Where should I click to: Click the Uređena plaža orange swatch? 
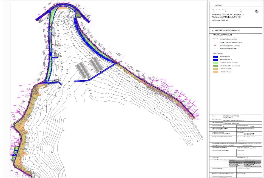[x=215, y=72]
